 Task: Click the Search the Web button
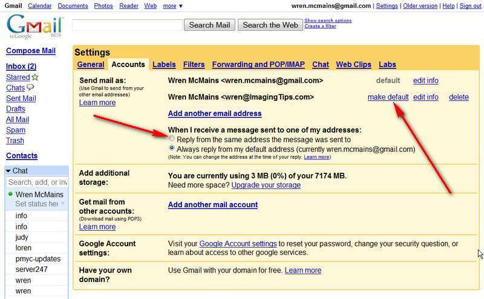point(270,25)
